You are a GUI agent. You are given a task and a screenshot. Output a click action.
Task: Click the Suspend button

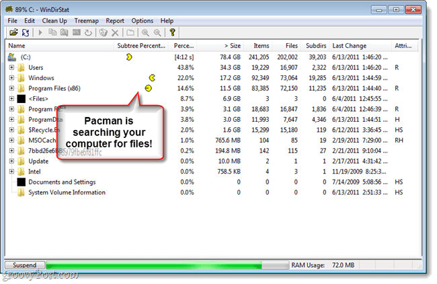[x=24, y=265]
